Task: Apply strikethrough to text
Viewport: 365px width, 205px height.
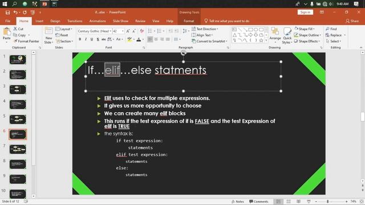Action: pyautogui.click(x=104, y=39)
